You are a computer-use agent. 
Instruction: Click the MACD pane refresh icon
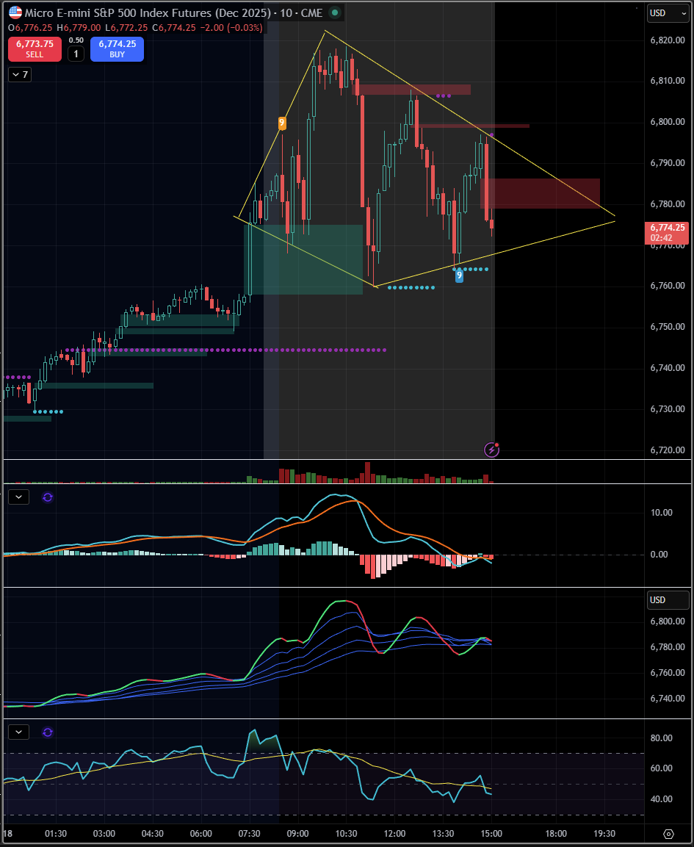(48, 497)
